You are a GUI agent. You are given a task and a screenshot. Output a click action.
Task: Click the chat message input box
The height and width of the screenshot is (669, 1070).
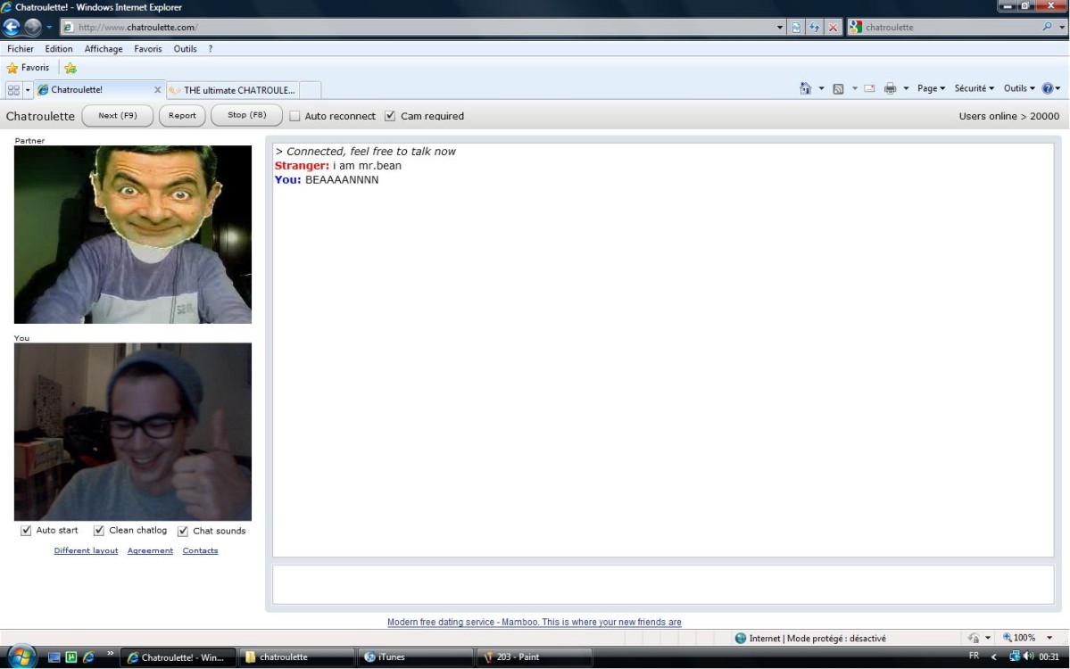click(663, 584)
